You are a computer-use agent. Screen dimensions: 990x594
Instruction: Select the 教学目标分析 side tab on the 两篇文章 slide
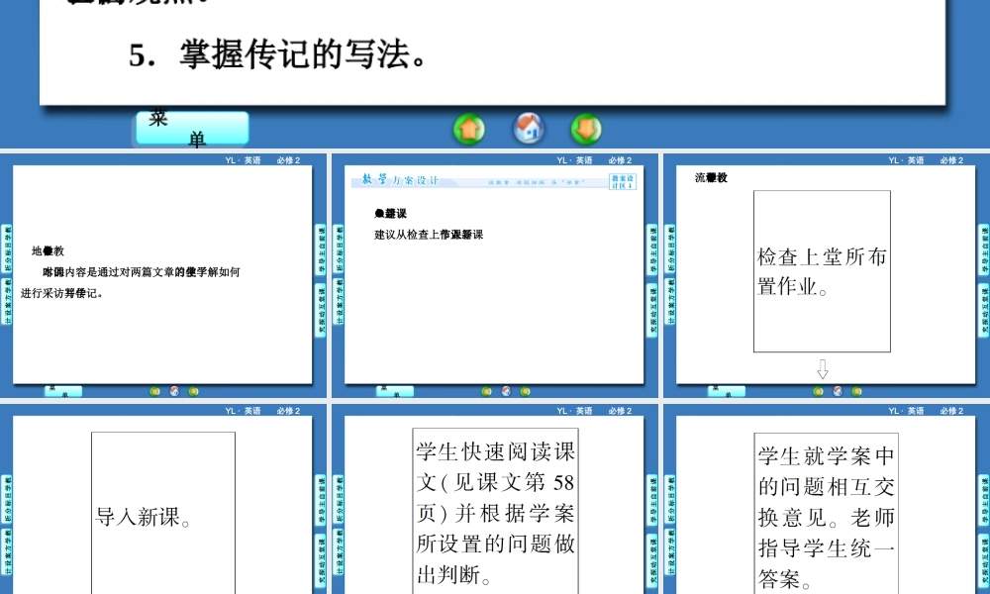coord(8,248)
